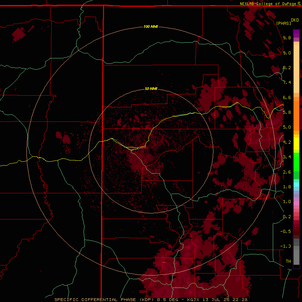The width and height of the screenshot is (302, 302).
Task: Click the 4.2 legend value
Action: [287, 142]
